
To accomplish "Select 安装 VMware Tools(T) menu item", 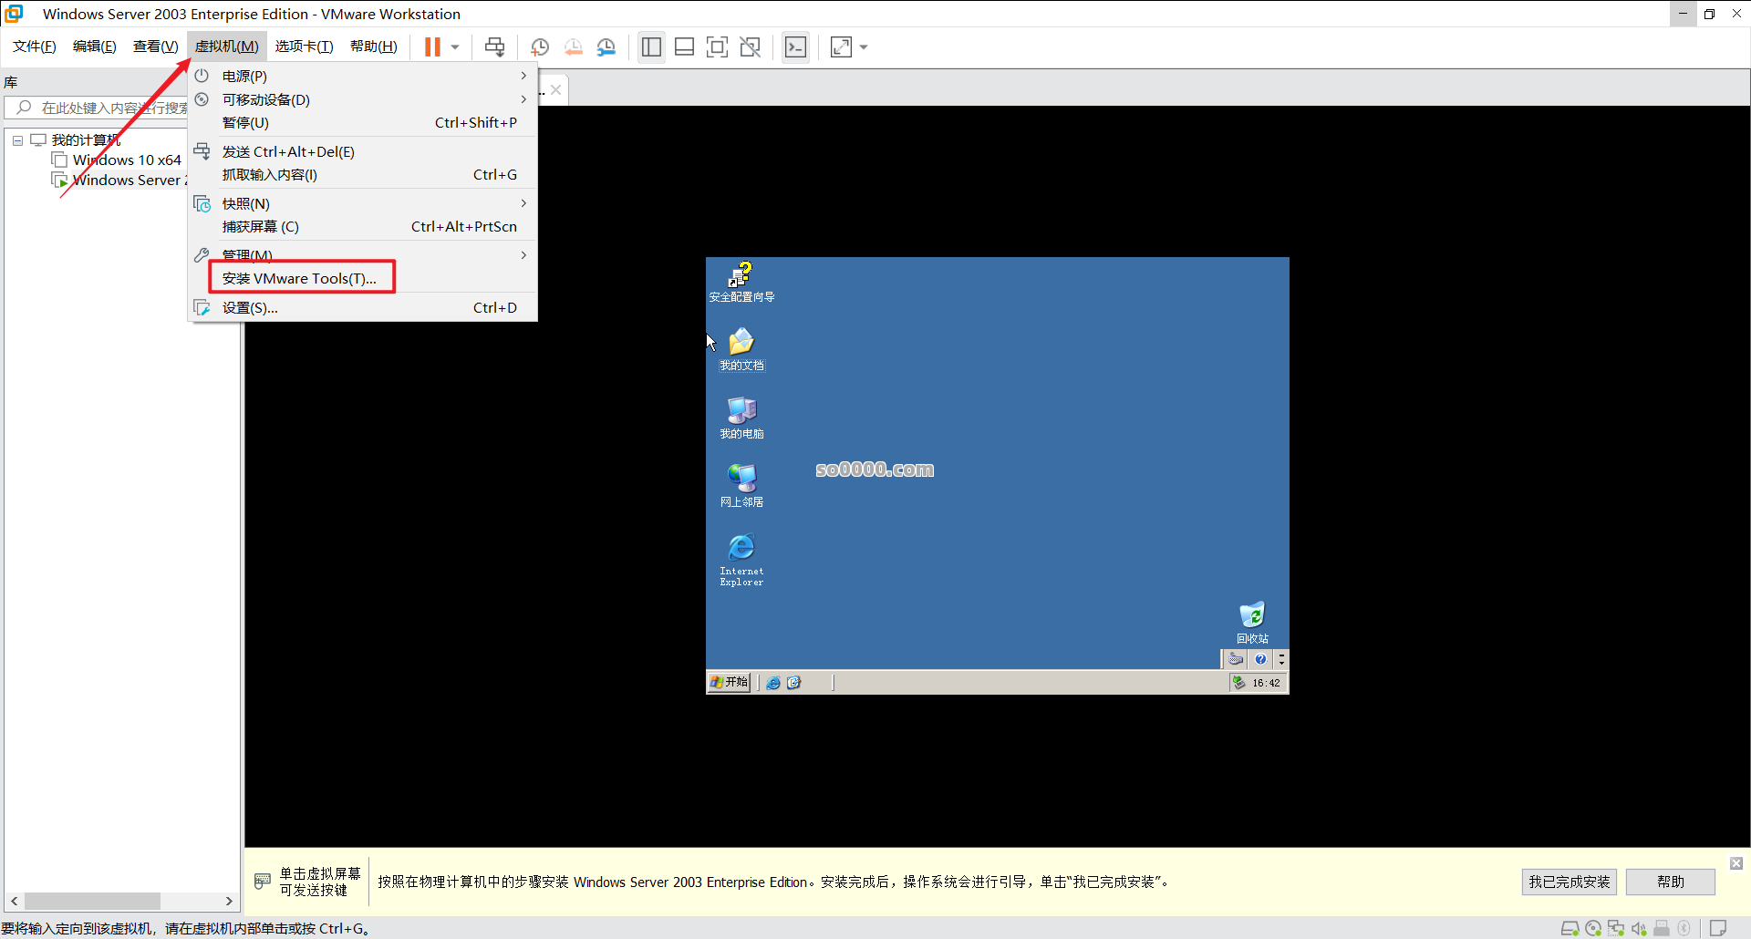I will coord(301,278).
